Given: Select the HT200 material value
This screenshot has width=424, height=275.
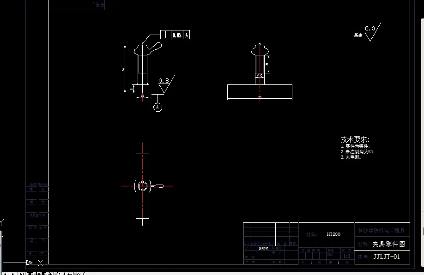Looking at the screenshot, I should (x=333, y=234).
